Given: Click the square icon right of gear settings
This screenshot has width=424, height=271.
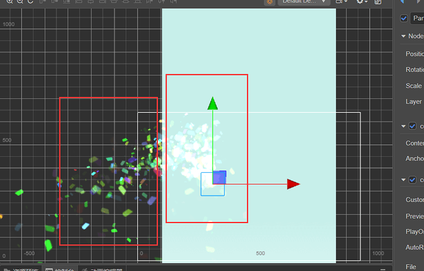Looking at the screenshot, I should point(378,2).
